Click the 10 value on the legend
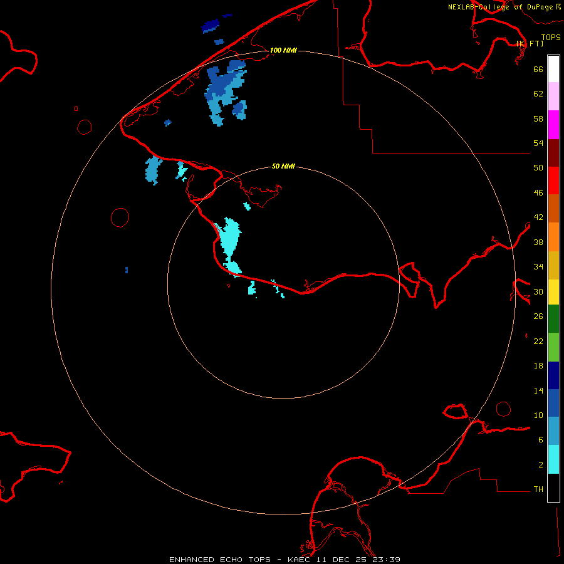The width and height of the screenshot is (564, 564). pyautogui.click(x=538, y=415)
